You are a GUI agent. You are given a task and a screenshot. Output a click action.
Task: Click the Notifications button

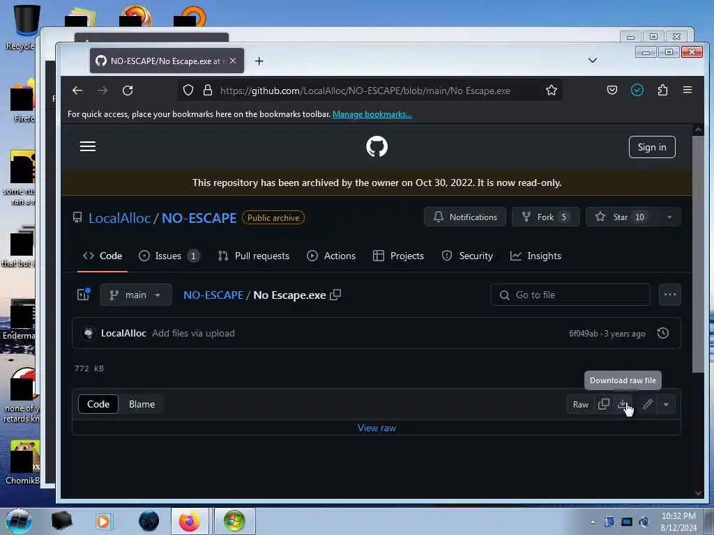(x=465, y=217)
